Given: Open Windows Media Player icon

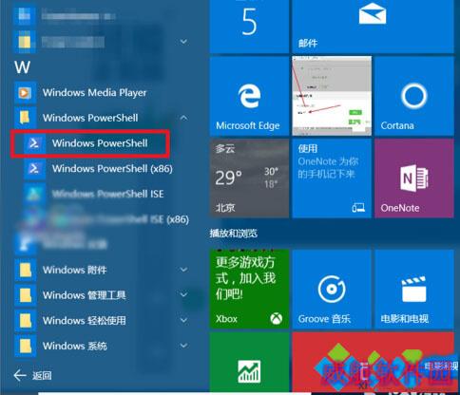Looking at the screenshot, I should pyautogui.click(x=25, y=93).
